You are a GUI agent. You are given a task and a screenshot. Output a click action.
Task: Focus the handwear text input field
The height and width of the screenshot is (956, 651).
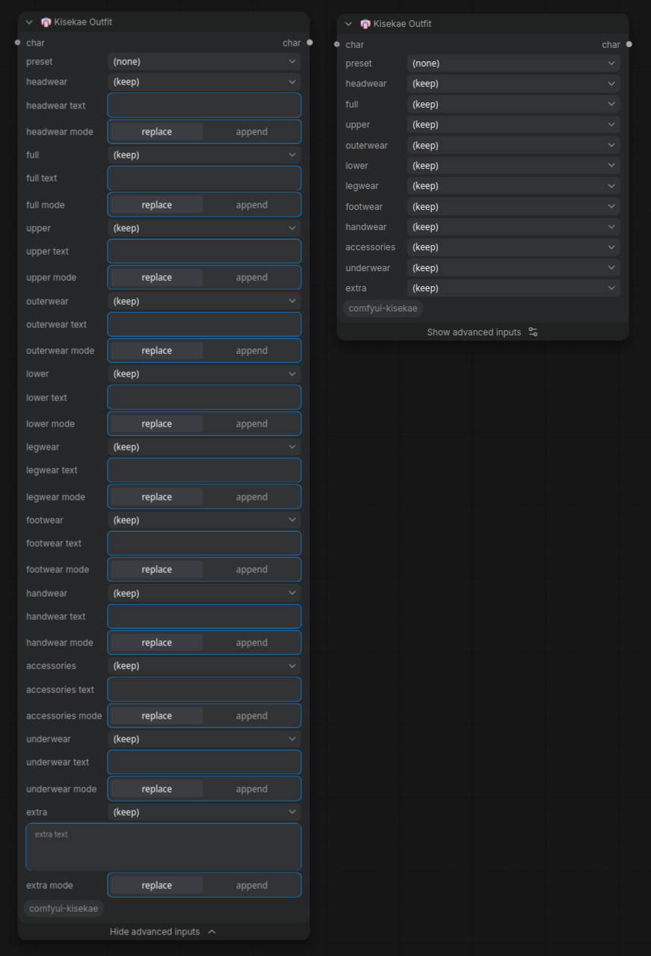[x=204, y=616]
